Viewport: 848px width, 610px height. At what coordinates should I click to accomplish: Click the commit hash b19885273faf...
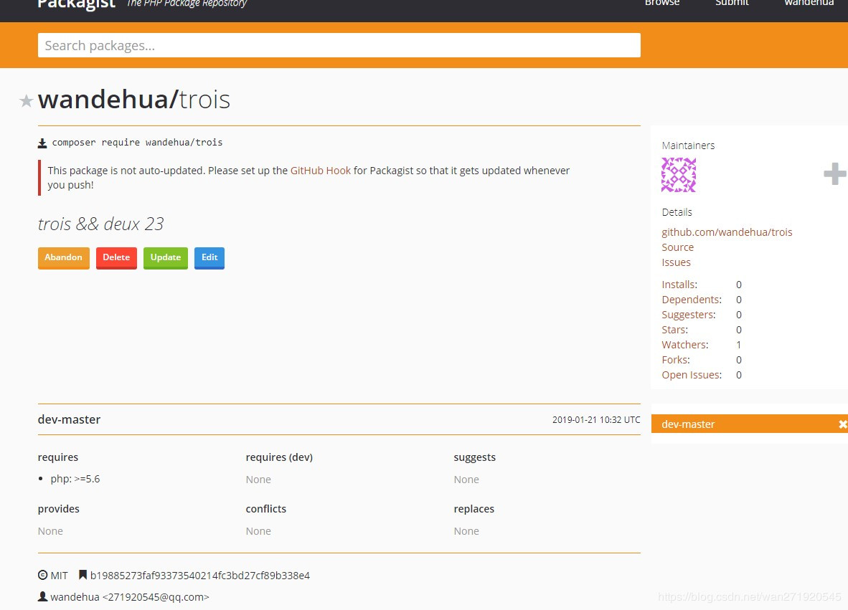[200, 576]
